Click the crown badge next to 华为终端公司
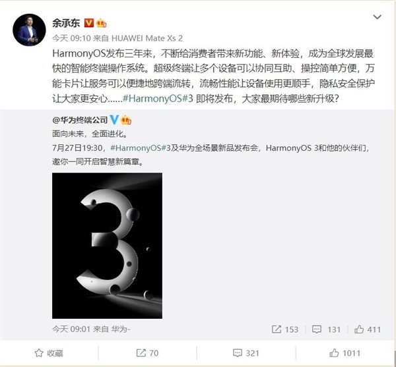The height and width of the screenshot is (367, 396). [x=126, y=120]
